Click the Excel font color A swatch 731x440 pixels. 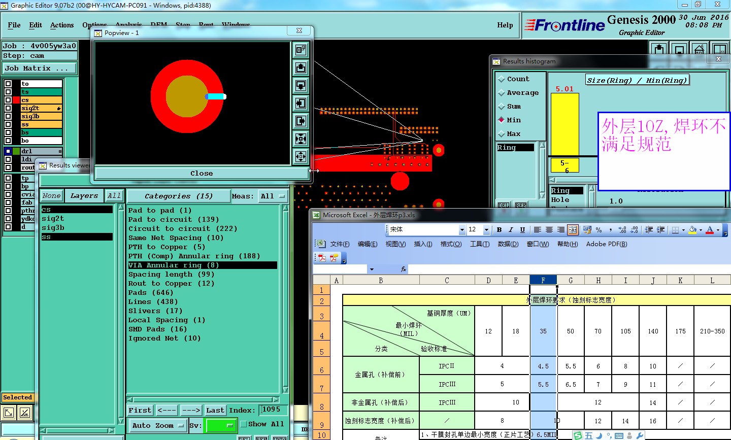[710, 230]
